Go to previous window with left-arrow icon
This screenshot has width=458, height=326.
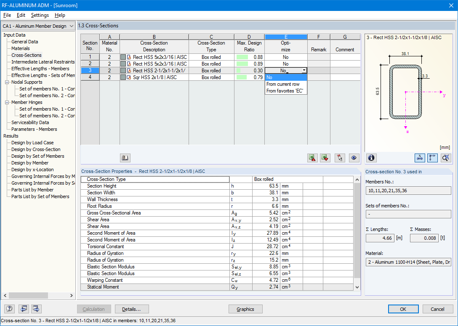[24, 309]
